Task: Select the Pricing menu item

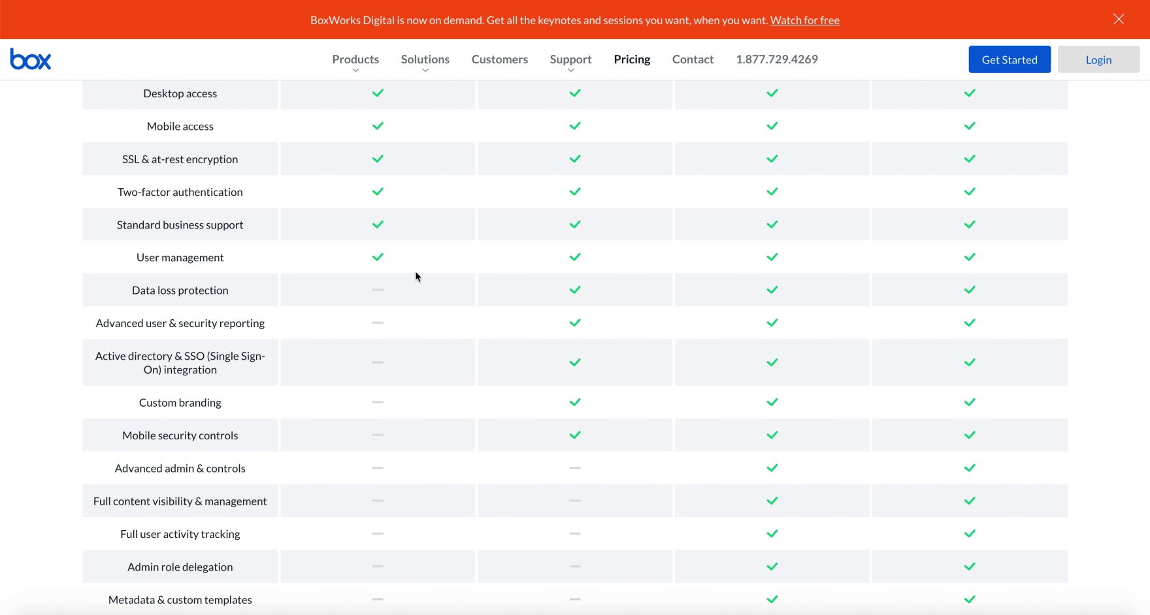Action: pos(631,59)
